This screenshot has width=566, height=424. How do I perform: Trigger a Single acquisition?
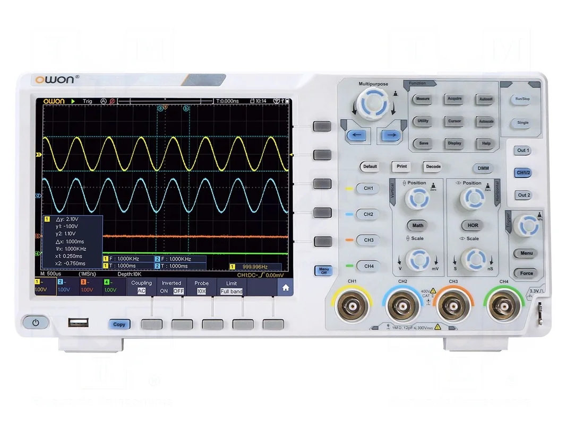point(522,123)
